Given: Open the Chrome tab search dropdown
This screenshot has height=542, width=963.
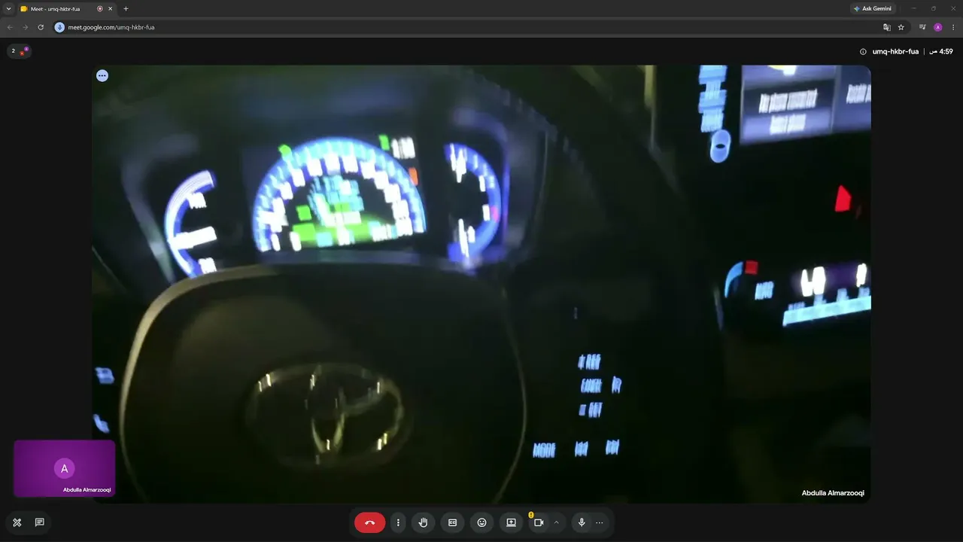Looking at the screenshot, I should 8,9.
